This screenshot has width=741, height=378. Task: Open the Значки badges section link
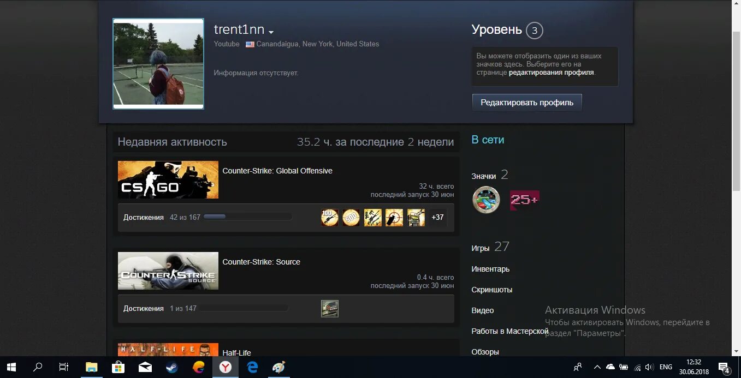484,176
